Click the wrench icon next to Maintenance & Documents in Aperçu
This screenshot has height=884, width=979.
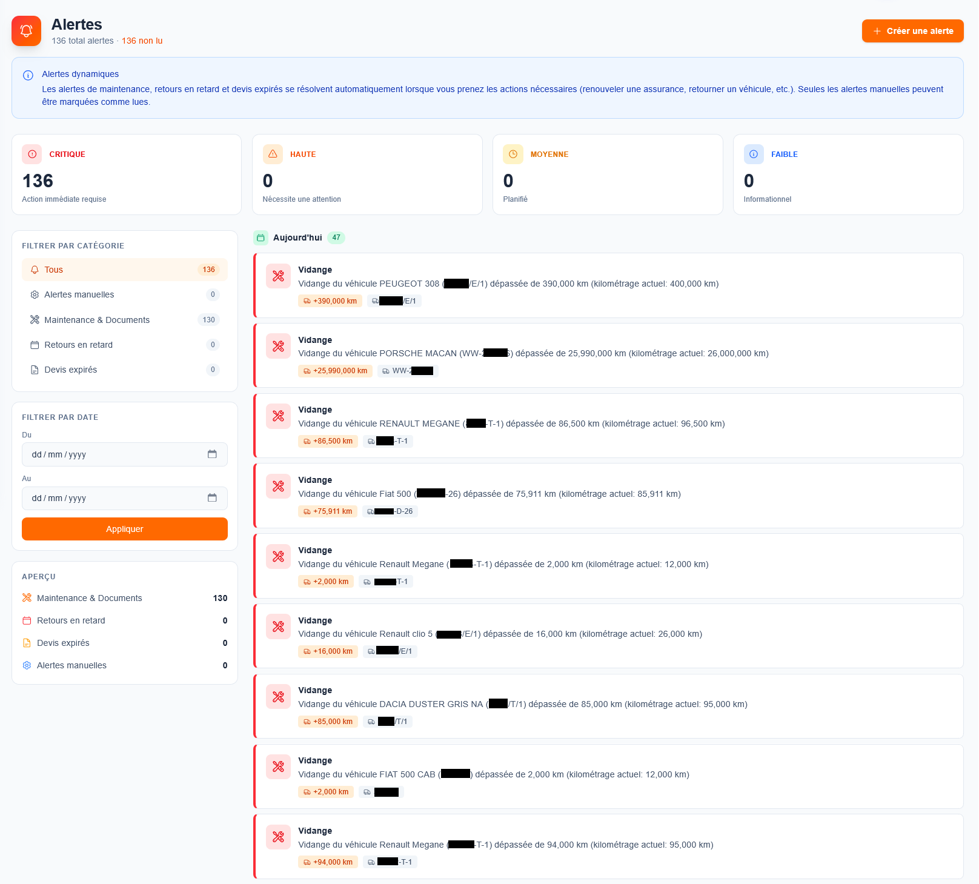point(27,598)
